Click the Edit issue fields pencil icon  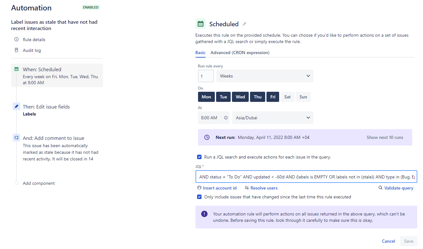[16, 107]
